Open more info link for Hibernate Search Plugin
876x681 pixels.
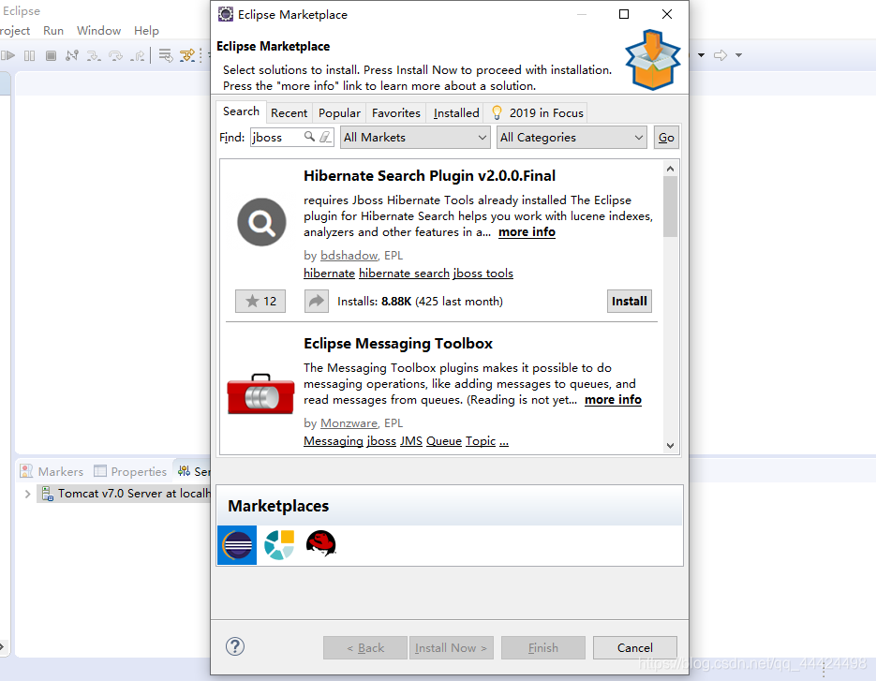pos(527,232)
